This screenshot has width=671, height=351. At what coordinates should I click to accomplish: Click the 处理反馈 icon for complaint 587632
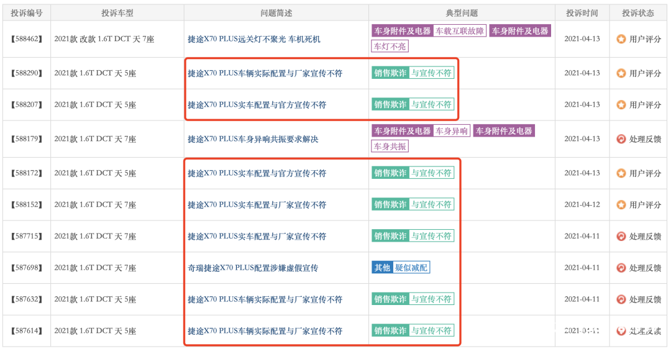point(621,299)
